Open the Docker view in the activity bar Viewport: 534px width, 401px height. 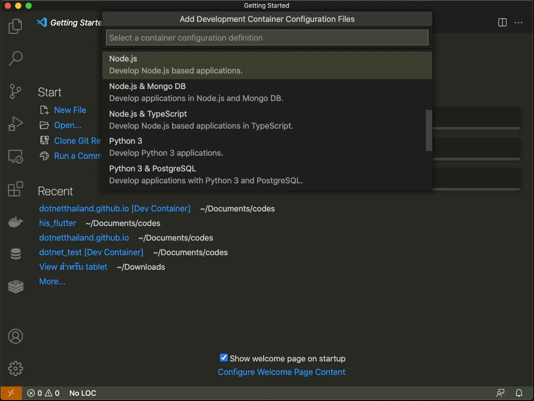click(15, 222)
